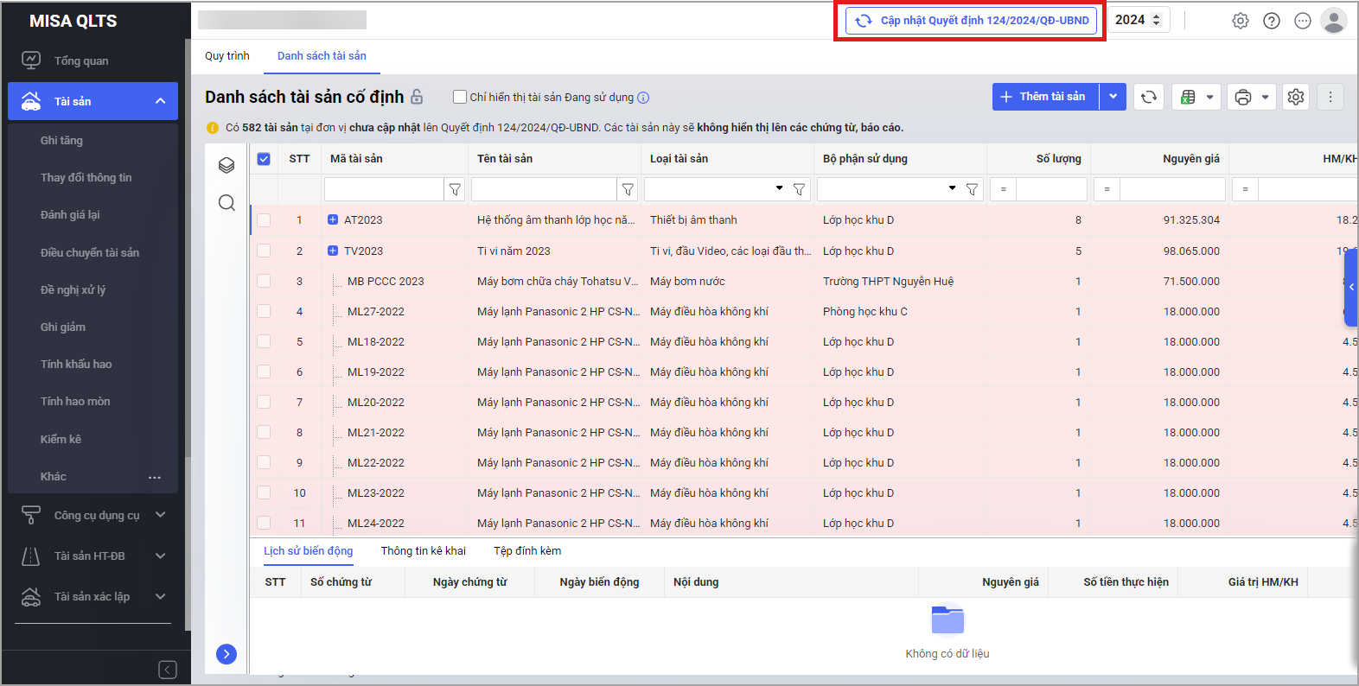Open dropdown arrow next to Thêm tài sản
Viewport: 1359px width, 686px height.
pyautogui.click(x=1113, y=97)
